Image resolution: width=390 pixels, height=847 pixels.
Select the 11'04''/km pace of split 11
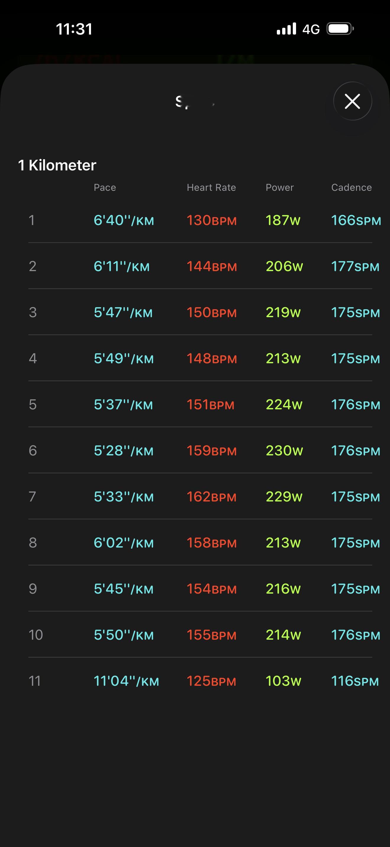126,681
